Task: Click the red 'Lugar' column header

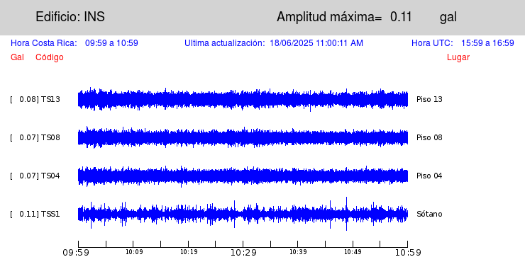Action: 458,57
